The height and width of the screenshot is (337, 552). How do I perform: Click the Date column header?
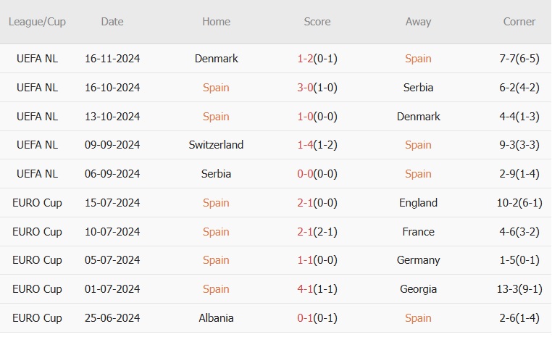tap(112, 22)
